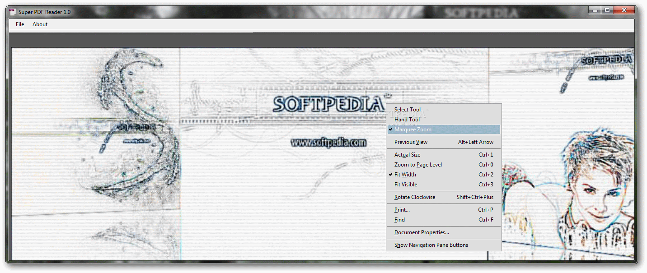Switch to Hand Tool in context menu
The width and height of the screenshot is (647, 273).
coord(444,120)
